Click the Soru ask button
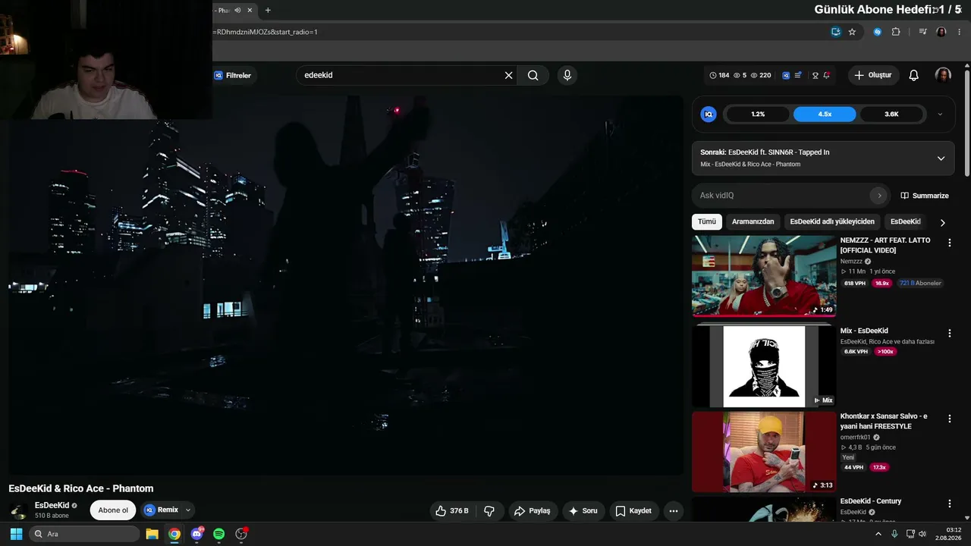Viewport: 971px width, 546px height. [x=583, y=511]
